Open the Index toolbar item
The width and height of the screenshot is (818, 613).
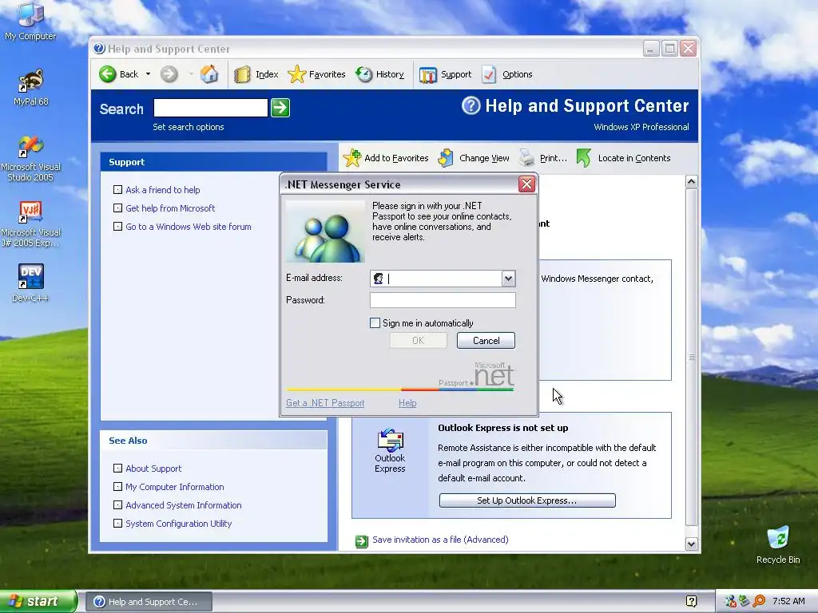[256, 74]
